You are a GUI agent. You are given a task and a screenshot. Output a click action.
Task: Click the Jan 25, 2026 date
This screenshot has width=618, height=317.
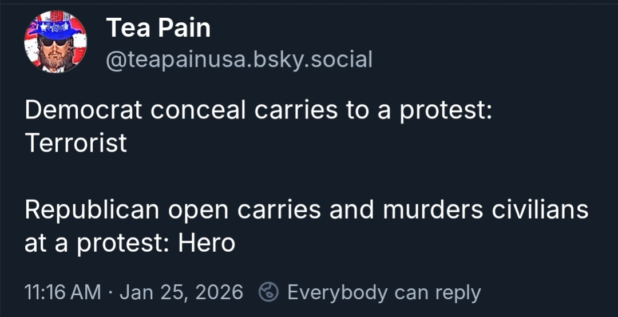click(181, 292)
